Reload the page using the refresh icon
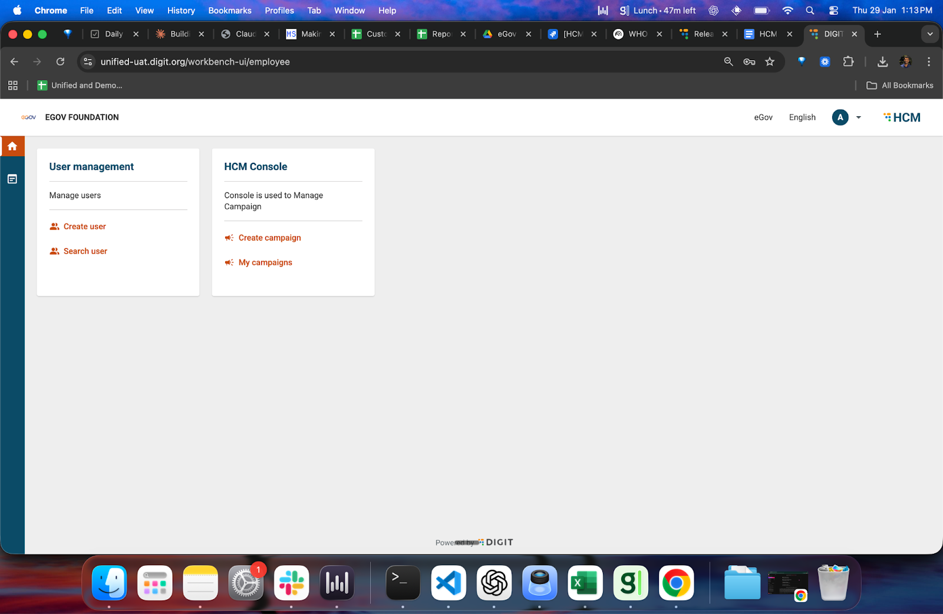The width and height of the screenshot is (943, 614). point(60,62)
